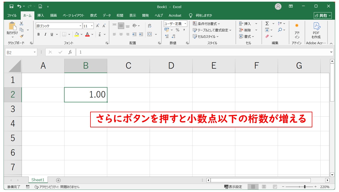Image resolution: width=339 pixels, height=192 pixels.
Task: Switch to the 挿入 ribbon tab
Action: click(41, 15)
